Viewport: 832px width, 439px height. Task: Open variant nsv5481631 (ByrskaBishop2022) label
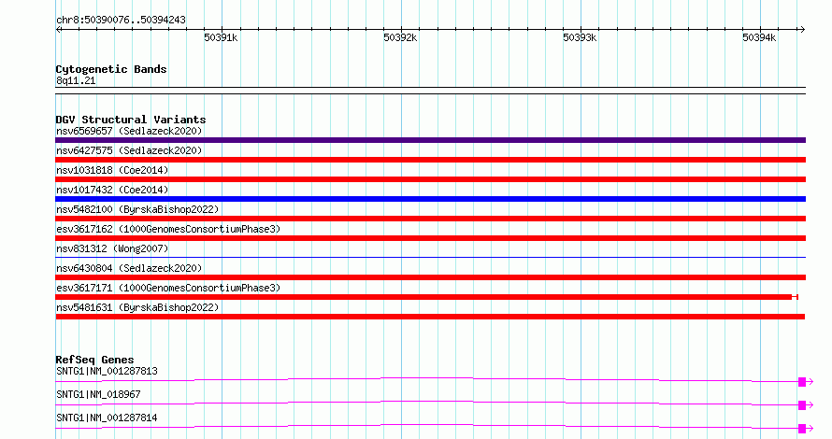(x=137, y=307)
